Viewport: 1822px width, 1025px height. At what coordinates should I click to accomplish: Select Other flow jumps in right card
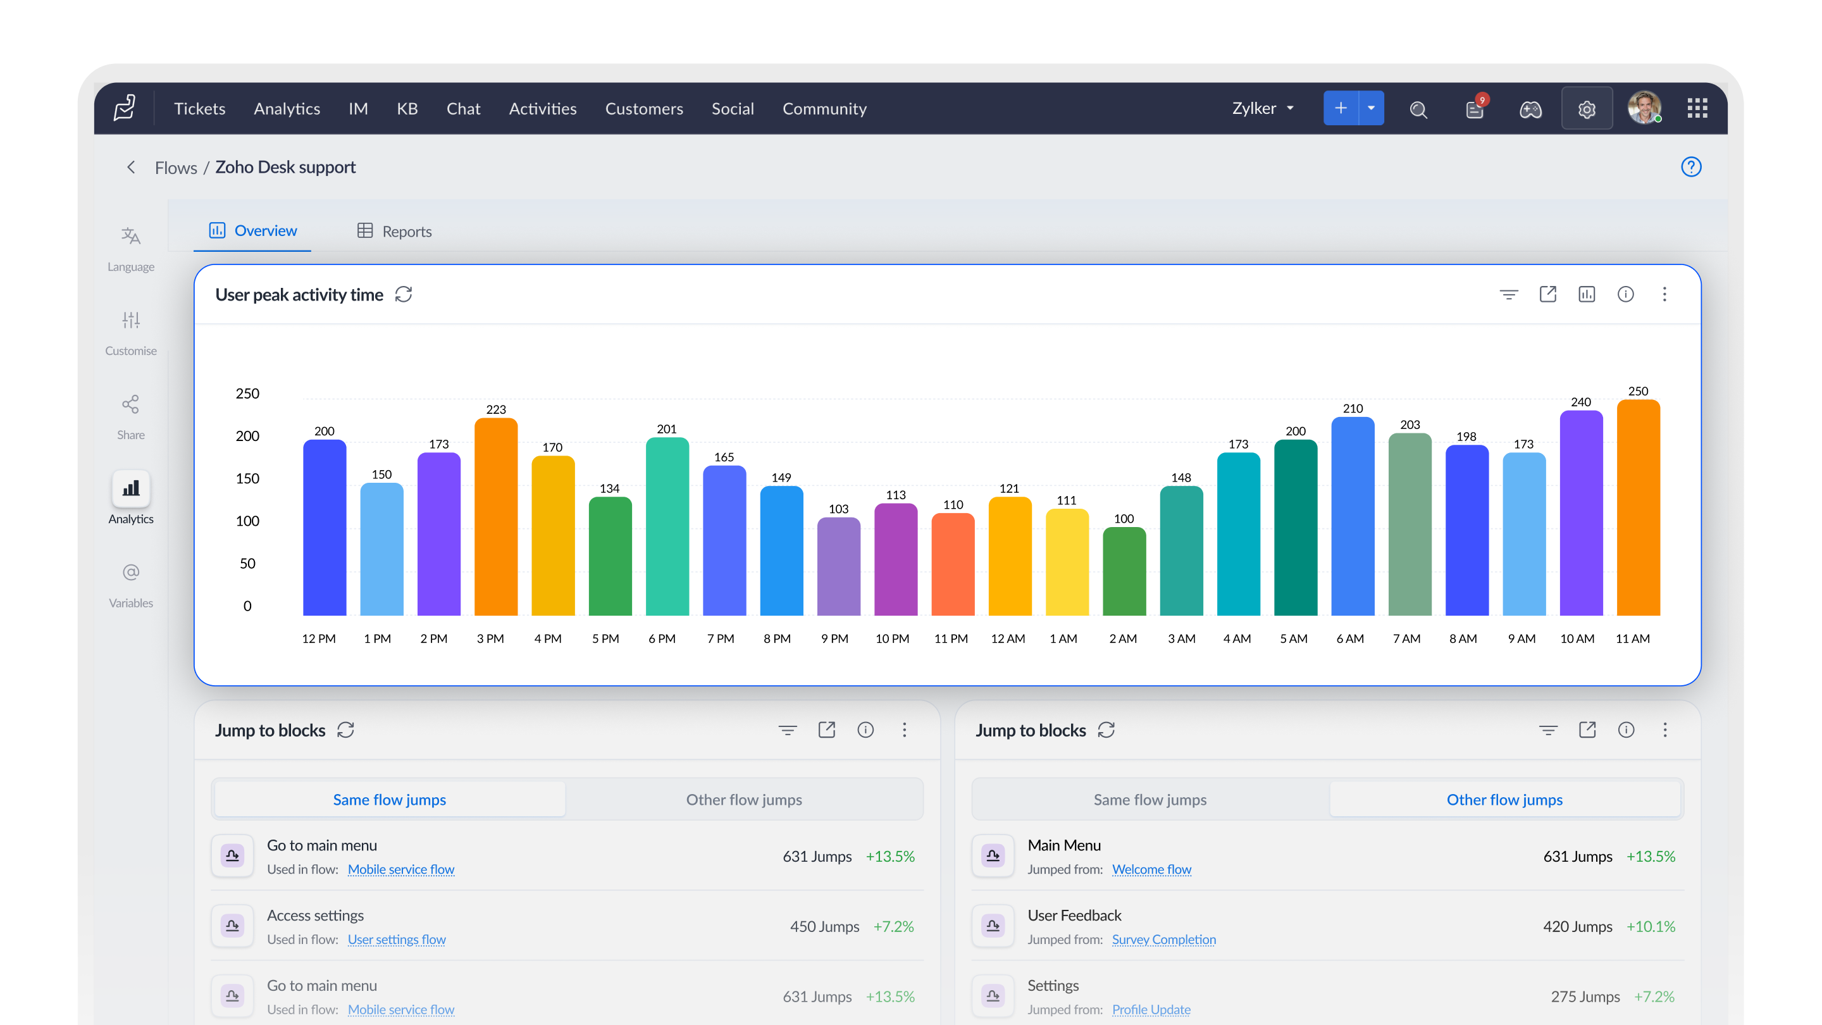tap(1504, 799)
